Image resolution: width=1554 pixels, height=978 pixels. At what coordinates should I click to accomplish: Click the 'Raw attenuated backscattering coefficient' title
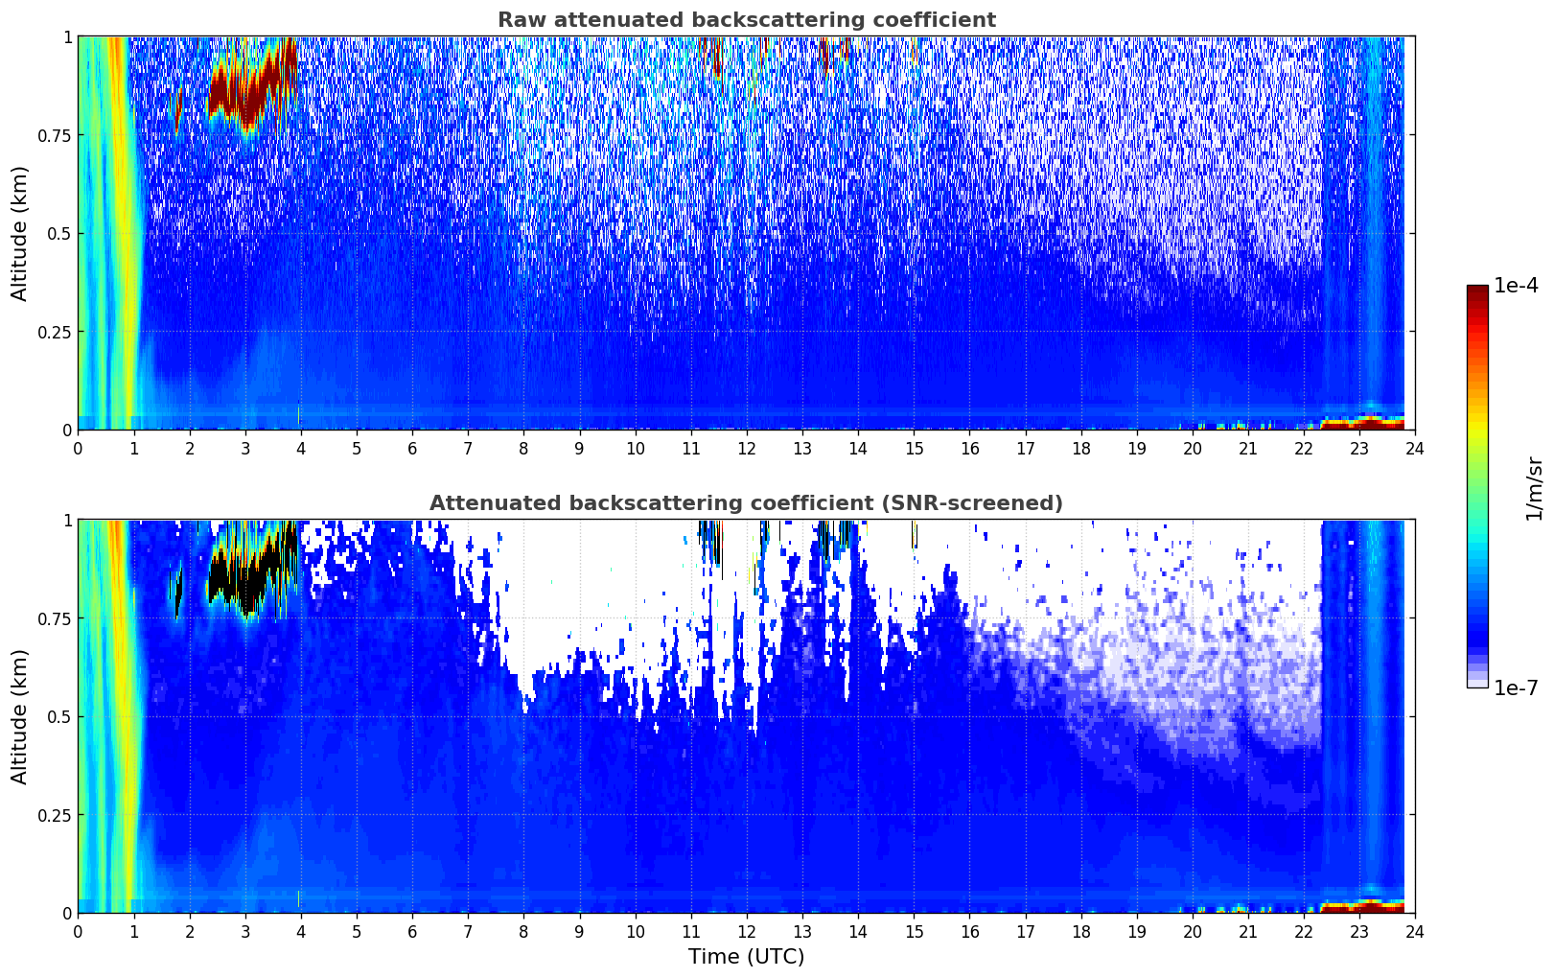(746, 20)
